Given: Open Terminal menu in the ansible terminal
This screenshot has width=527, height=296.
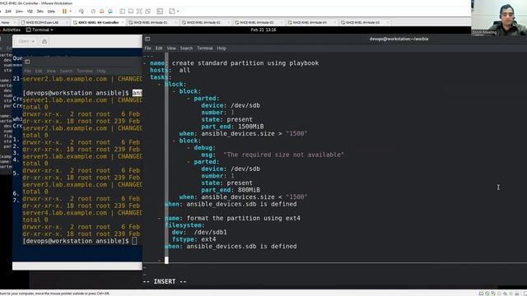Looking at the screenshot, I should 205,49.
